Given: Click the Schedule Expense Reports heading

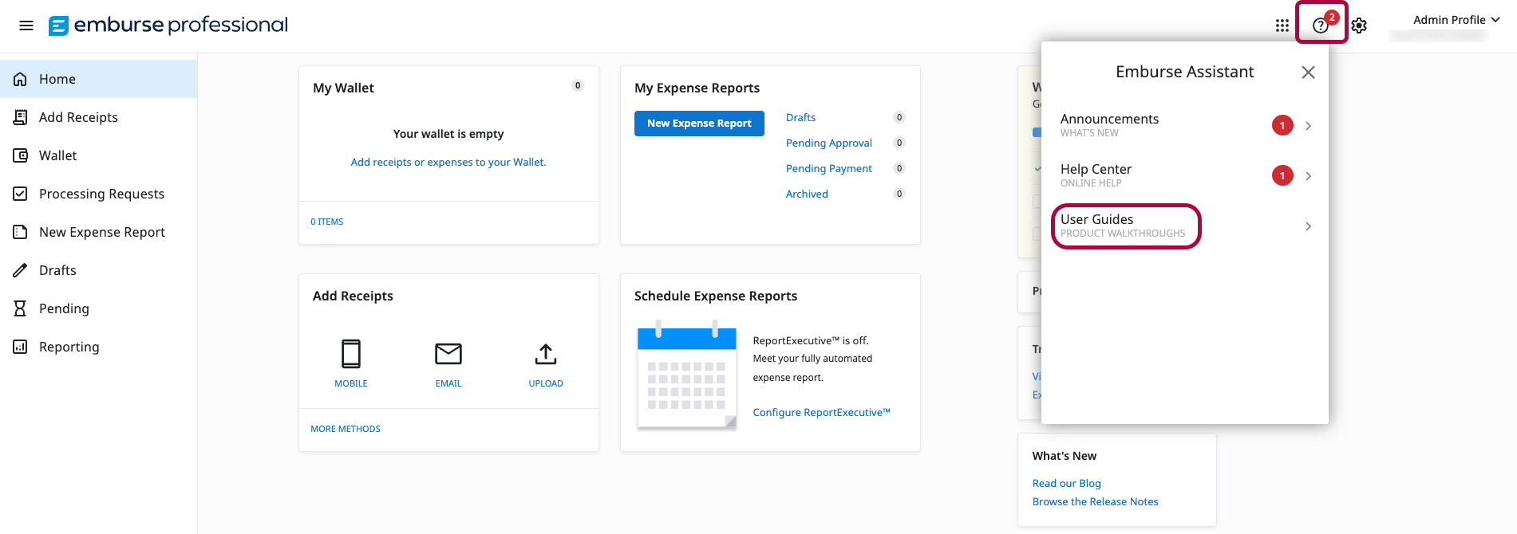Looking at the screenshot, I should point(716,296).
